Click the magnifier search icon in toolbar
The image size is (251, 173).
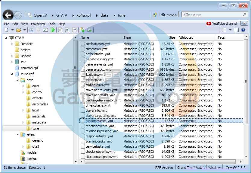(60, 30)
